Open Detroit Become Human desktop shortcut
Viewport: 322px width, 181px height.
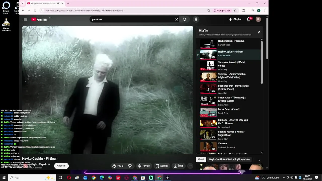pyautogui.click(x=6, y=8)
